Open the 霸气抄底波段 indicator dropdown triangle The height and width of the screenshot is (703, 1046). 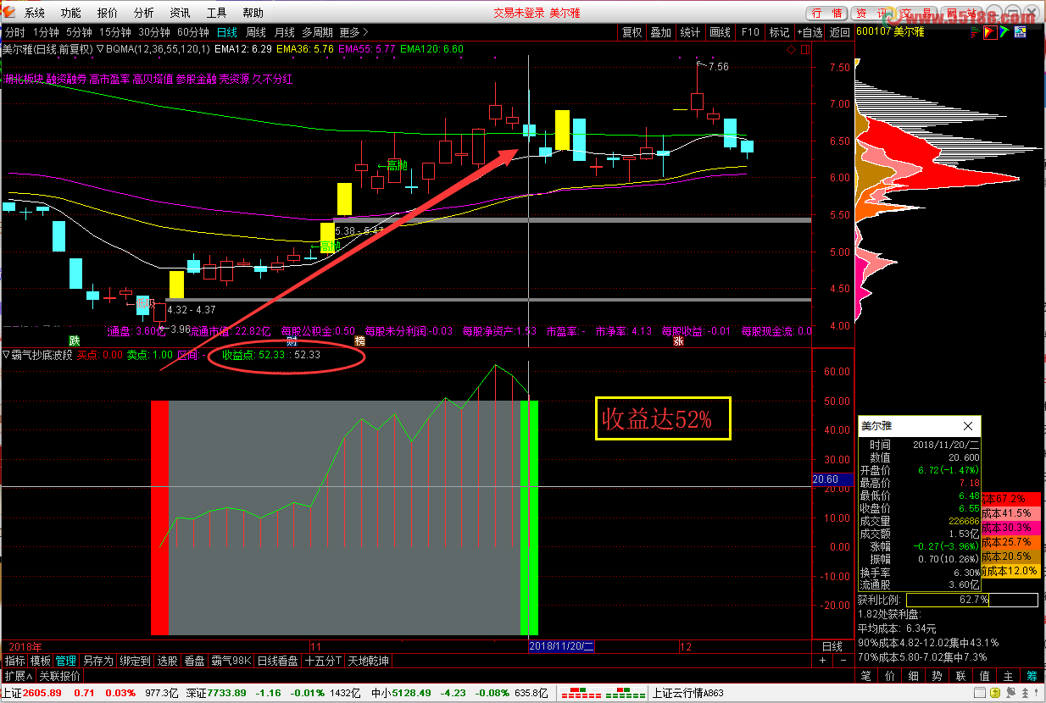coord(5,355)
